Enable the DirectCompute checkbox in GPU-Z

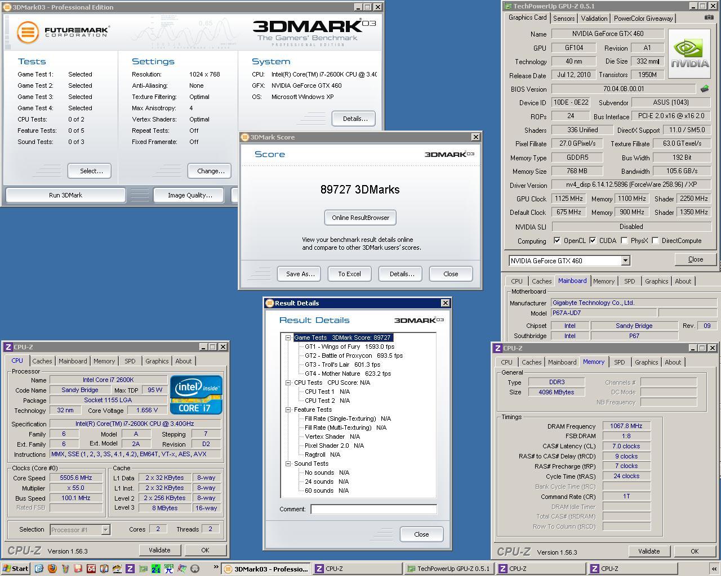(655, 241)
